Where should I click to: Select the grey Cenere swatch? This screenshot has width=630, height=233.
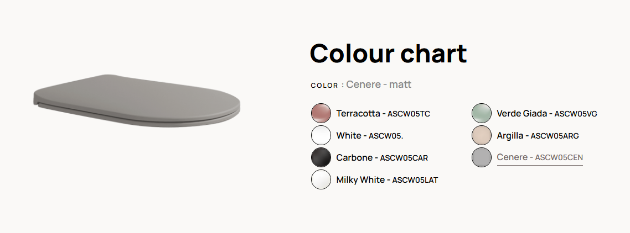tap(481, 157)
